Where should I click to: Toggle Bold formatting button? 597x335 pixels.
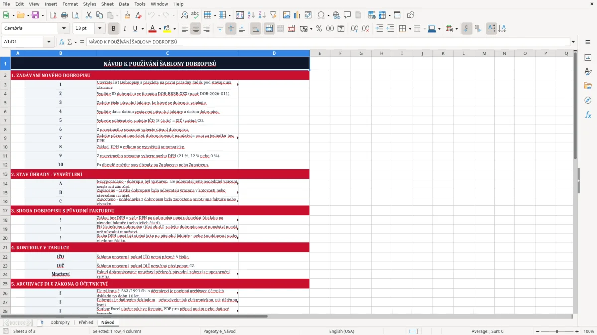tap(113, 29)
